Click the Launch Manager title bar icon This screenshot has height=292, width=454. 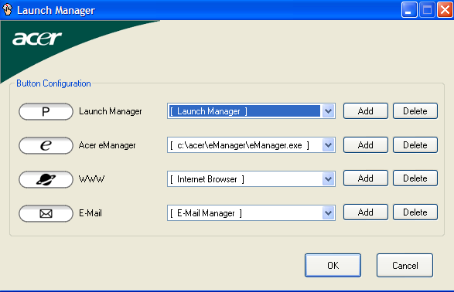[x=8, y=10]
